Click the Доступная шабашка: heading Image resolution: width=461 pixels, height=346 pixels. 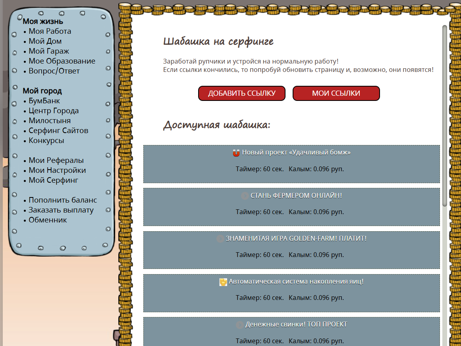click(x=217, y=125)
